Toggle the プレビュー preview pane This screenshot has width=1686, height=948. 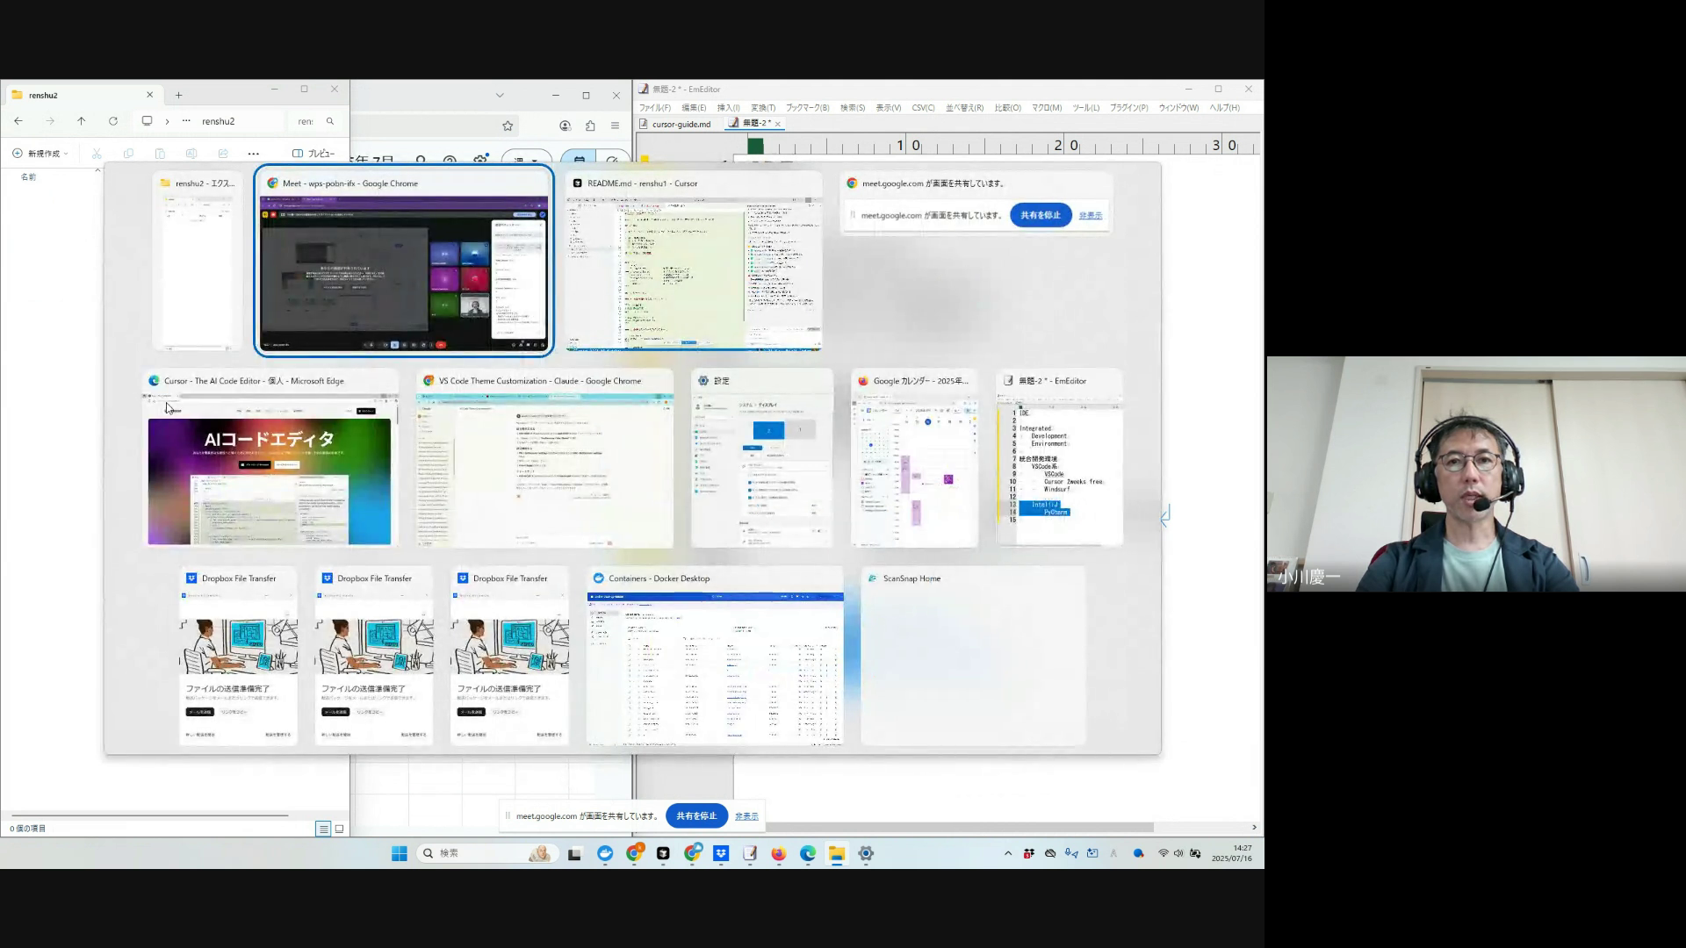click(313, 154)
